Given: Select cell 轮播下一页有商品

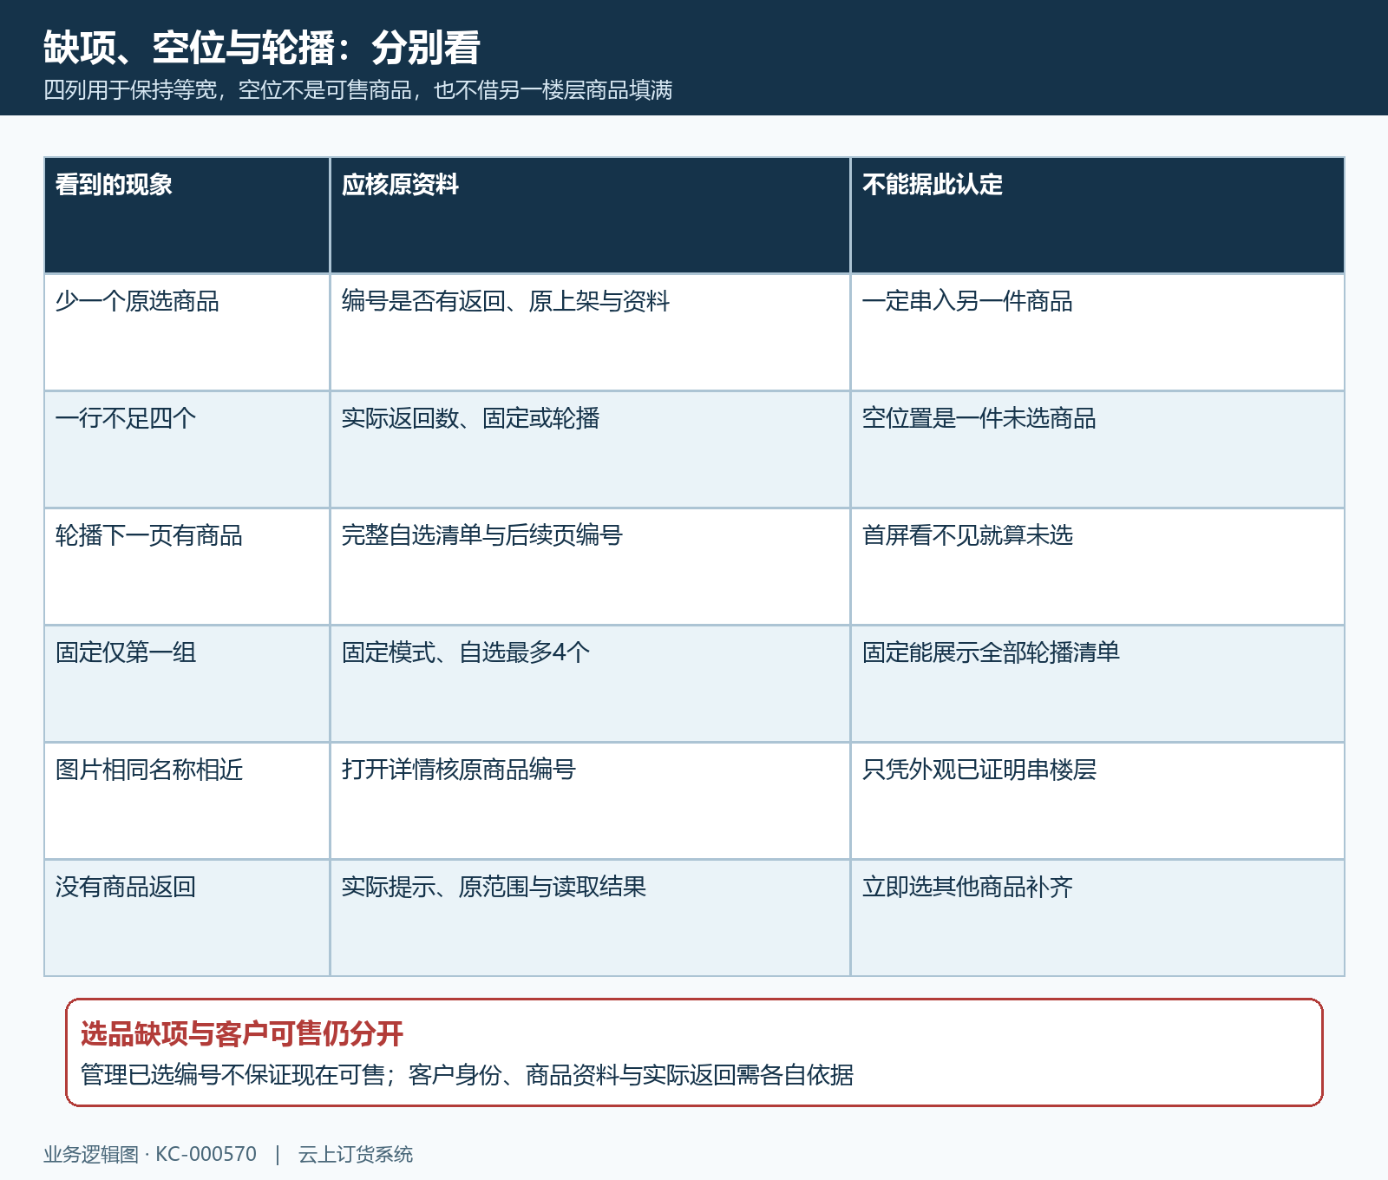Looking at the screenshot, I should pyautogui.click(x=187, y=567).
